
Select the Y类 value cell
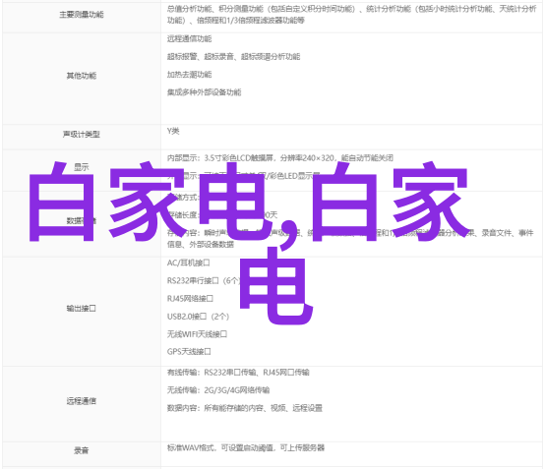(351, 137)
